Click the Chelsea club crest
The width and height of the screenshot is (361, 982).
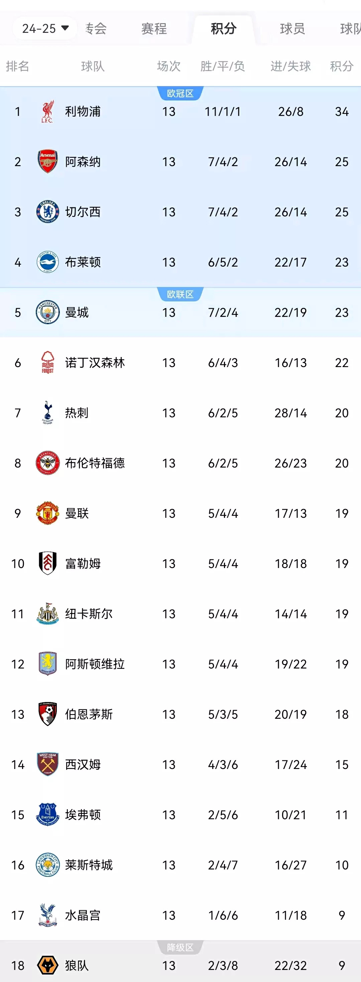(x=47, y=212)
